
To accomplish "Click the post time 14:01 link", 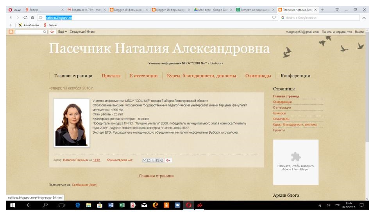I will (x=97, y=160).
